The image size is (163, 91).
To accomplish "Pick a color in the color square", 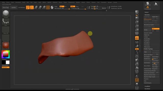I will click(6, 54).
